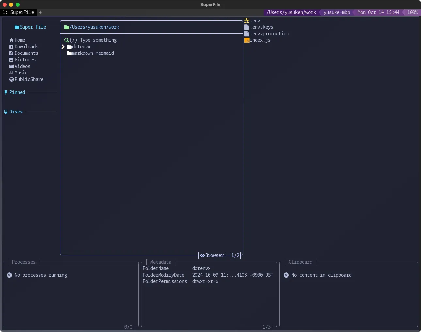Click the No content in clipboard X icon

(286, 275)
